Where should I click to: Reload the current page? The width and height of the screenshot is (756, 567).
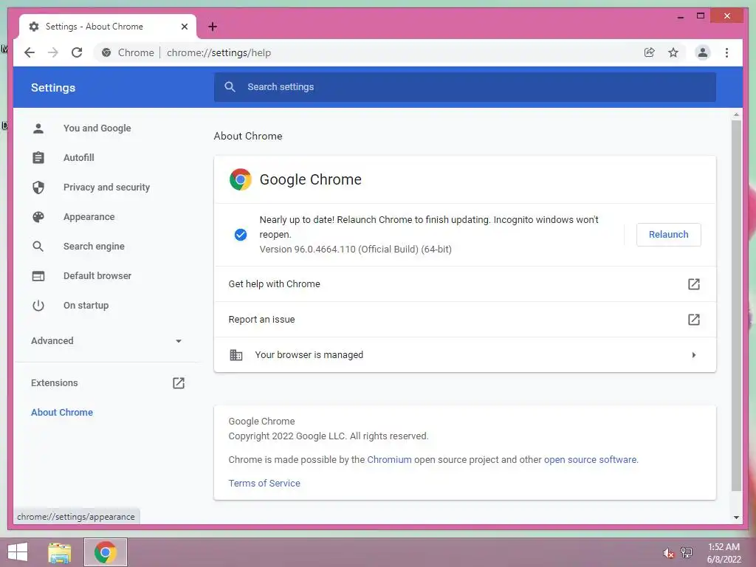click(x=77, y=52)
